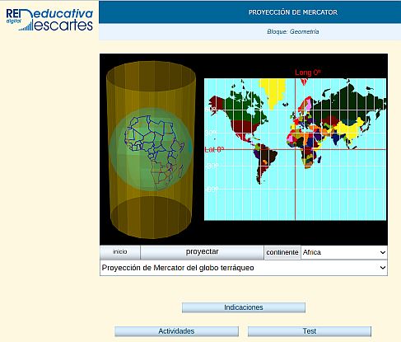This screenshot has width=401, height=342.
Task: Open the Actividades button
Action: click(176, 331)
